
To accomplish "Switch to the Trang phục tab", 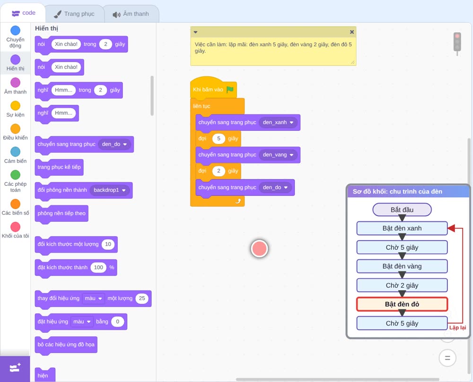I will [x=74, y=14].
